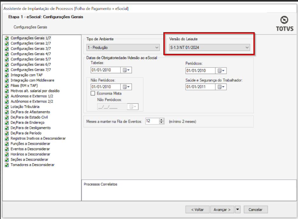
Task: Go to Configurações Gerais 3/7
Action: (31, 49)
